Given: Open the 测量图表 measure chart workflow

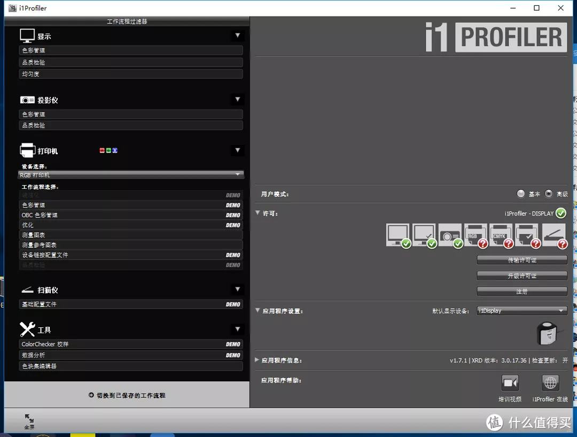Looking at the screenshot, I should (x=131, y=235).
